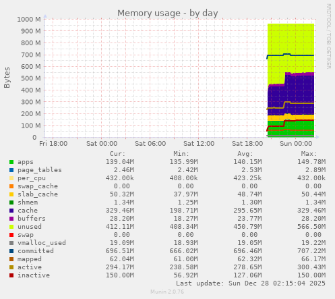Click the 'Max:' column header
This screenshot has width=335, height=299.
pyautogui.click(x=309, y=154)
